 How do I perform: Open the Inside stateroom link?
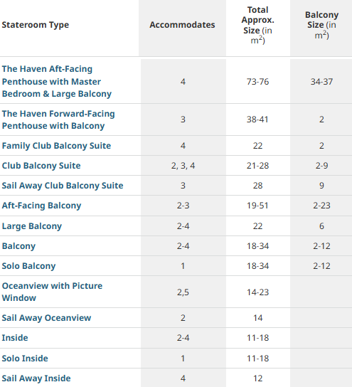tap(15, 338)
